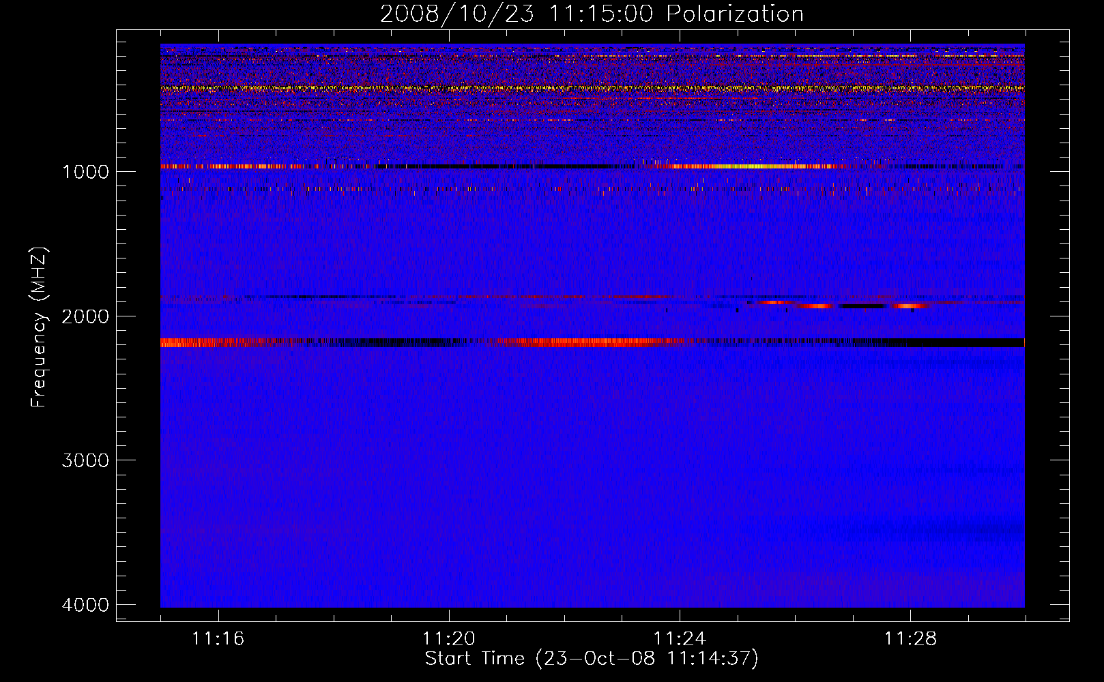Click the plot title "2008/10/23 11:15:00 Polarization"

point(592,14)
